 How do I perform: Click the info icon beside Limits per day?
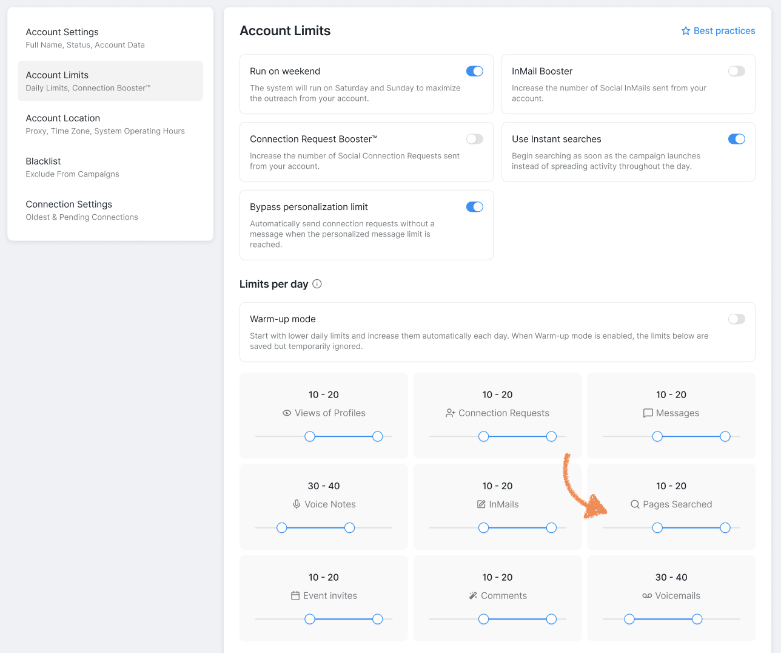click(x=317, y=284)
